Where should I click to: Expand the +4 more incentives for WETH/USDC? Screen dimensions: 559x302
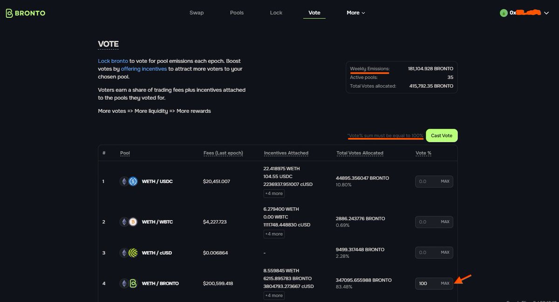(273, 193)
